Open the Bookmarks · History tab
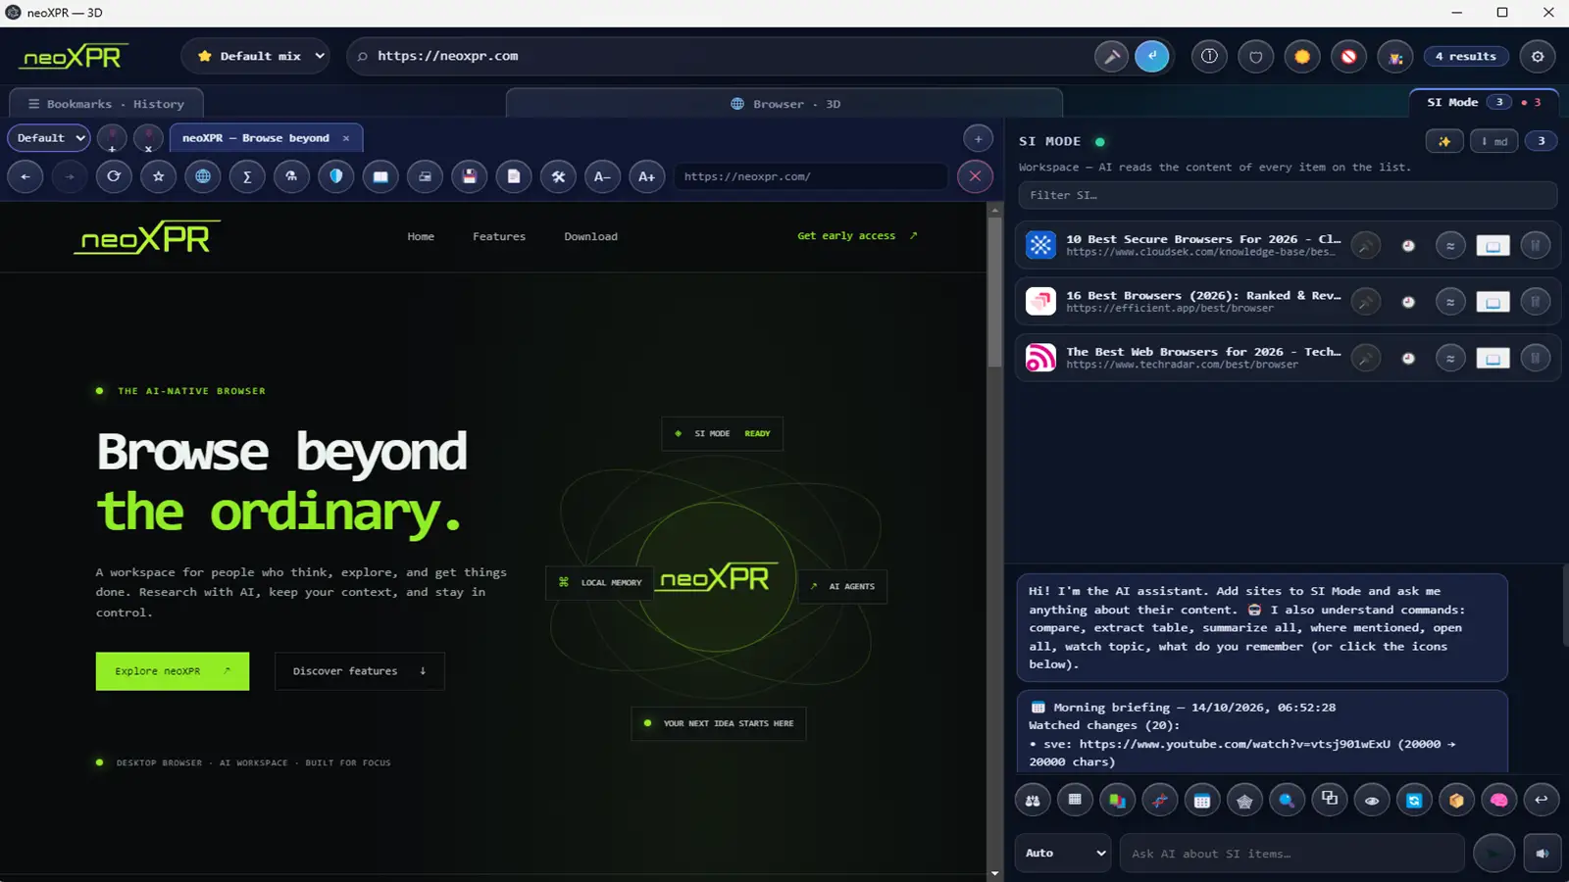 106,104
